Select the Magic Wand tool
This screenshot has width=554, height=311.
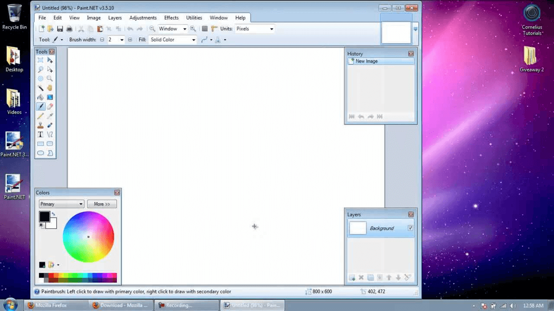point(41,88)
